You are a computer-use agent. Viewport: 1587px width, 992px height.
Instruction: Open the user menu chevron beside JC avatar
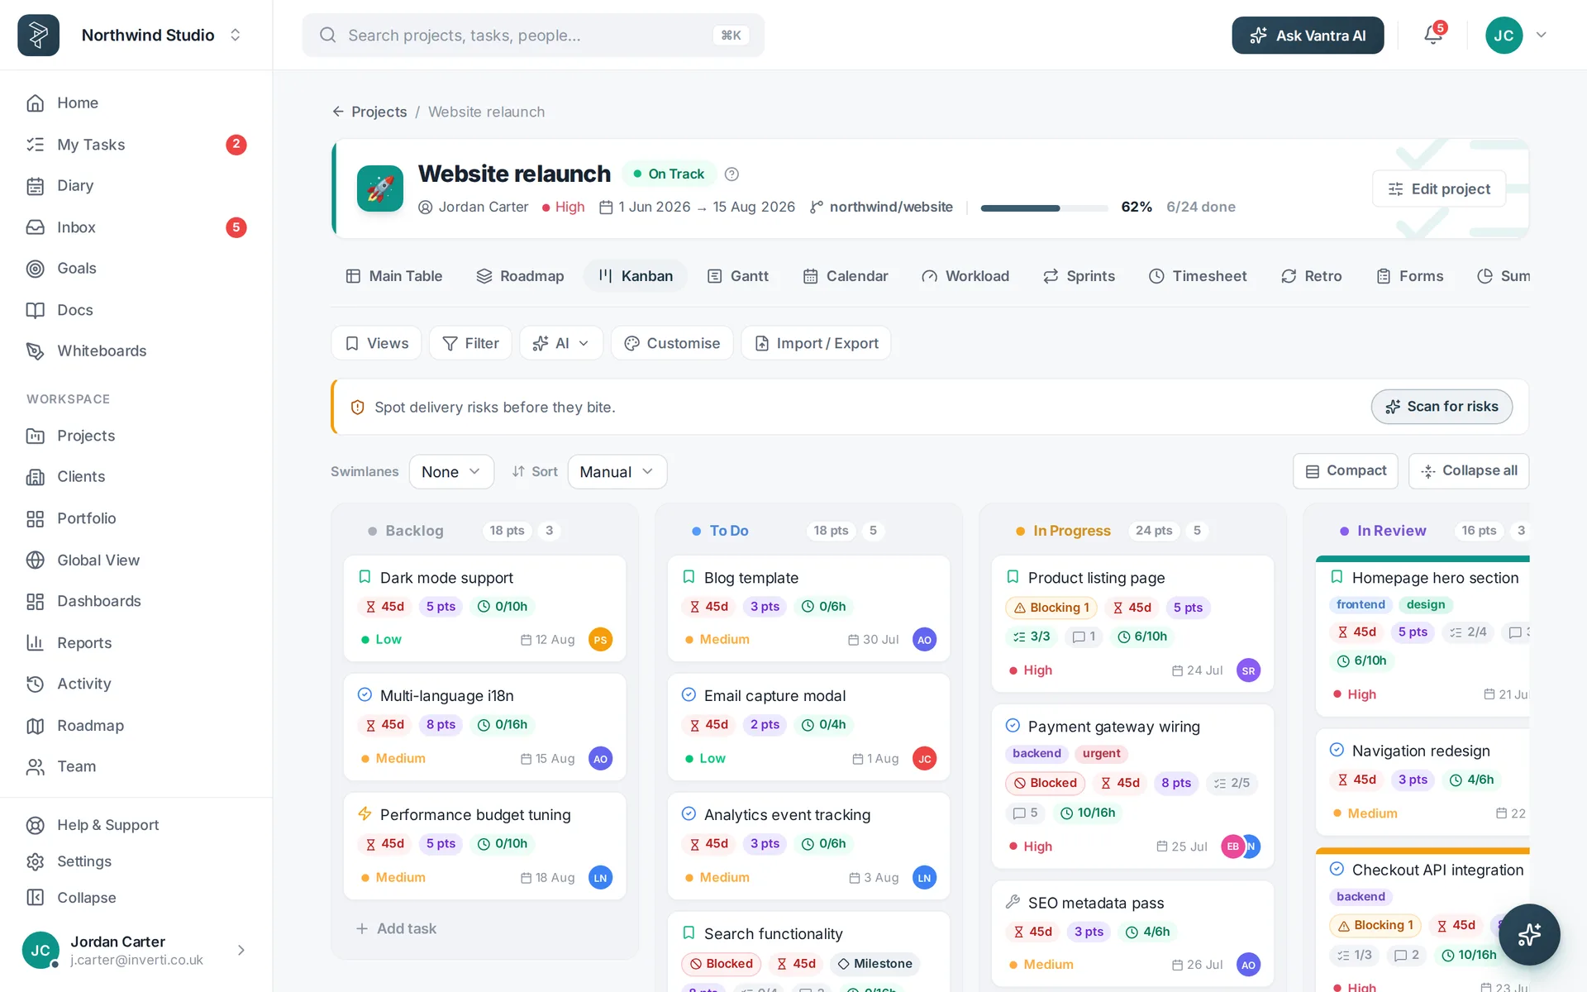coord(1541,35)
